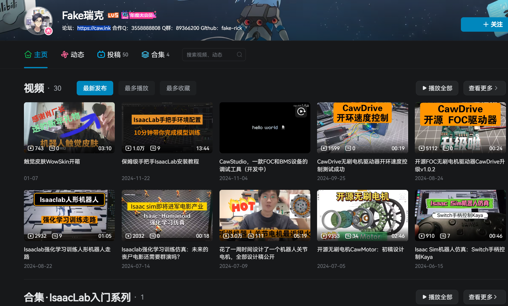Open the CawDrive 开环速度控制 thumbnail

[363, 128]
